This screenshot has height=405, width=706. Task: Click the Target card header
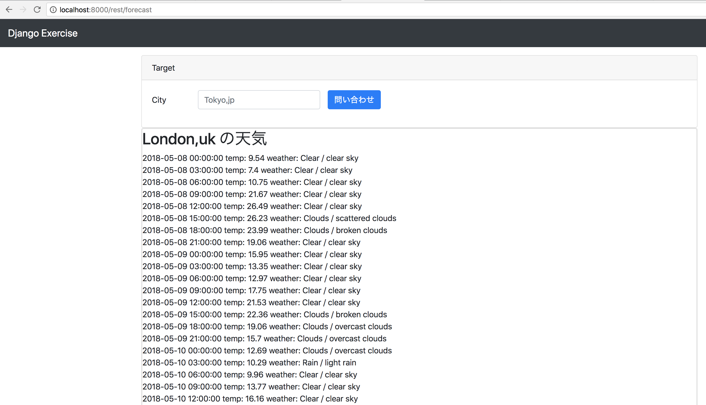pyautogui.click(x=419, y=68)
